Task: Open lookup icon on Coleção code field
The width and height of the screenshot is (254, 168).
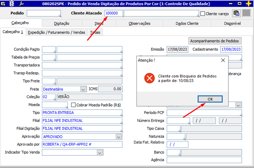Action: (x=55, y=99)
